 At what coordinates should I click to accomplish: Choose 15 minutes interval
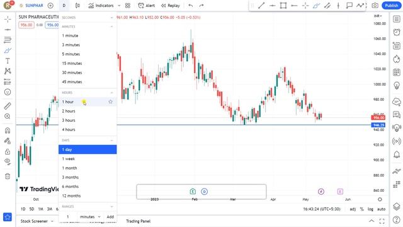88,63
